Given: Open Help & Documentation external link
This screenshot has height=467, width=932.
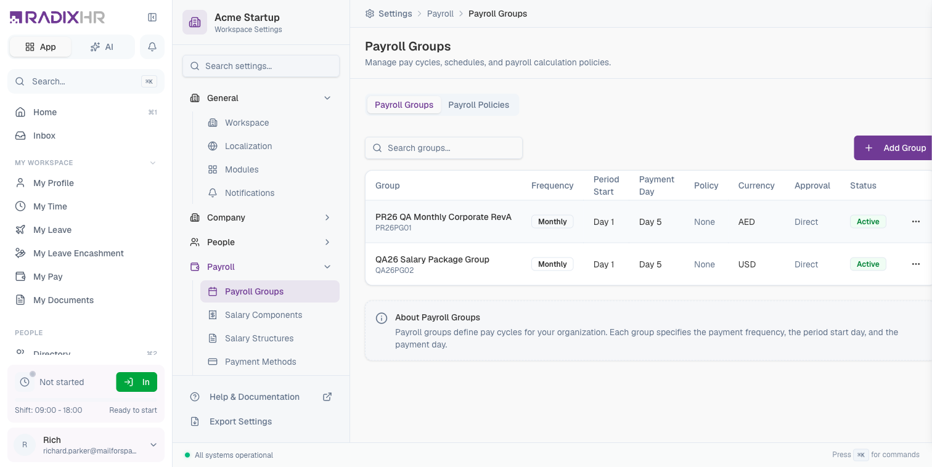Looking at the screenshot, I should point(261,397).
